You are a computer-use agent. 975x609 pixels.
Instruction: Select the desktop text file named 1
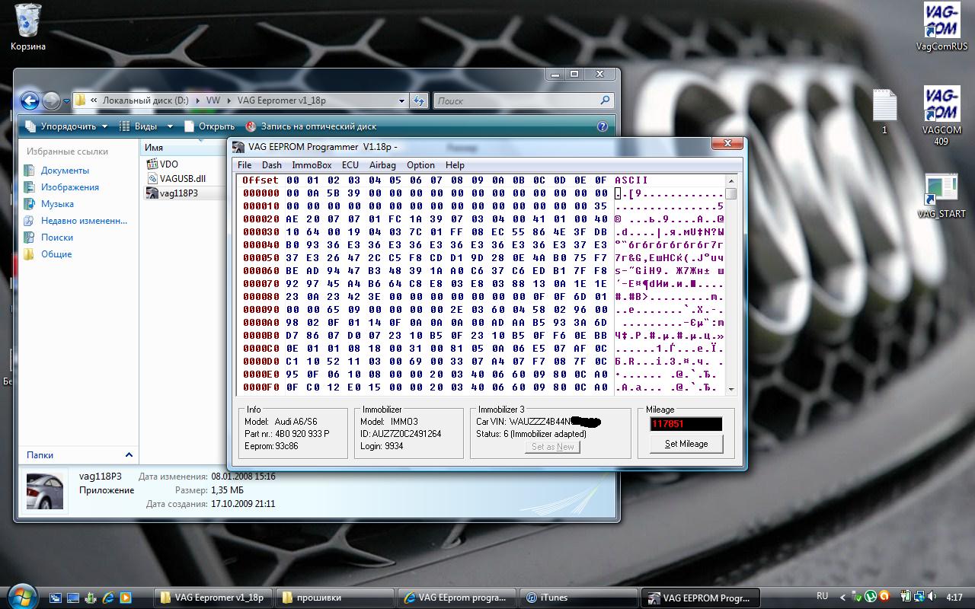(884, 111)
